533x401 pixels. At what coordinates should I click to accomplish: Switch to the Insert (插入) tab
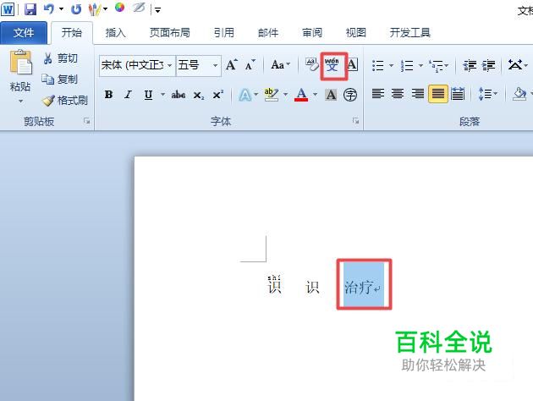(116, 33)
